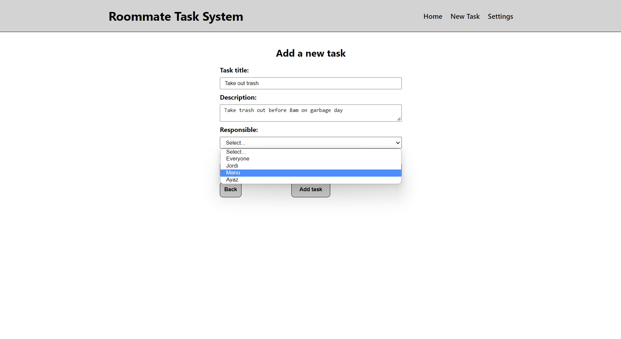Image resolution: width=621 pixels, height=339 pixels.
Task: Click the "Responsible:" label
Action: pos(239,130)
